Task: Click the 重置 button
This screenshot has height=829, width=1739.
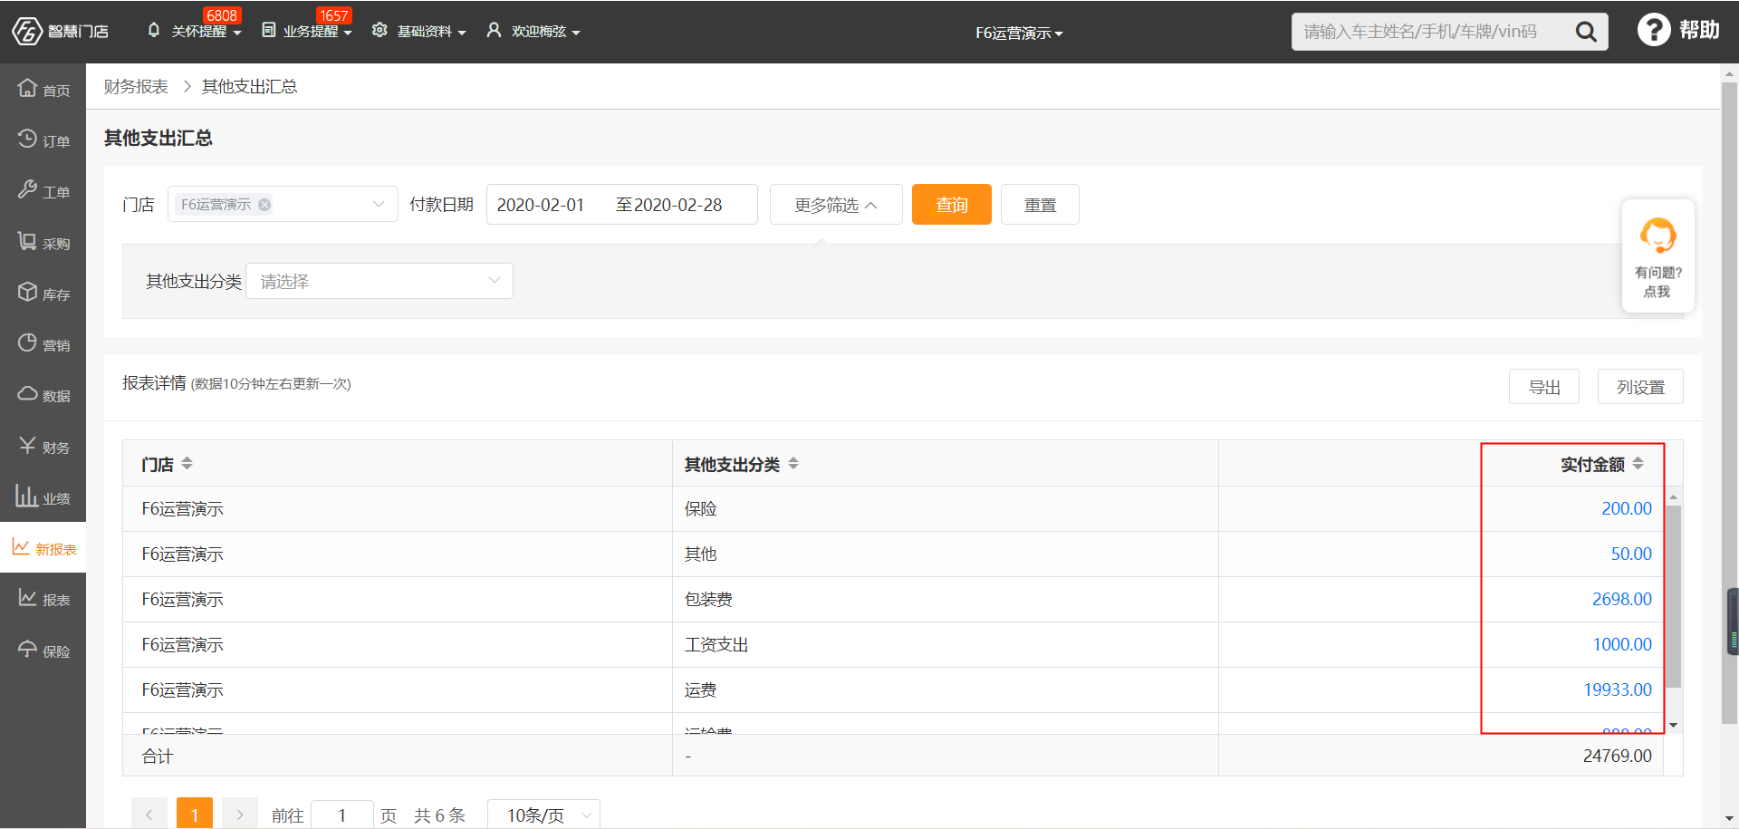Action: [x=1040, y=205]
